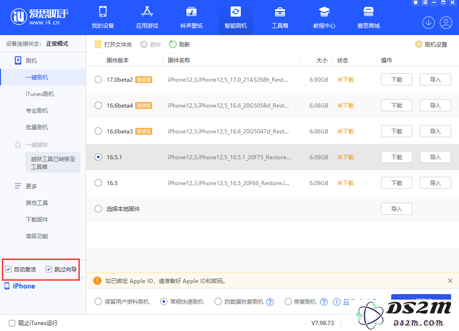
Task: Click help icon next to 防数据恢复刷机
Action: [270, 302]
